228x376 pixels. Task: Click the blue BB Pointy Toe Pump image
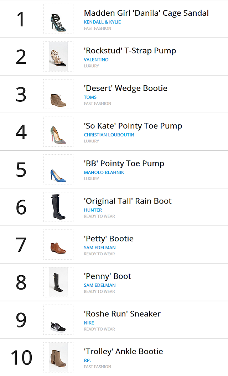(x=58, y=170)
